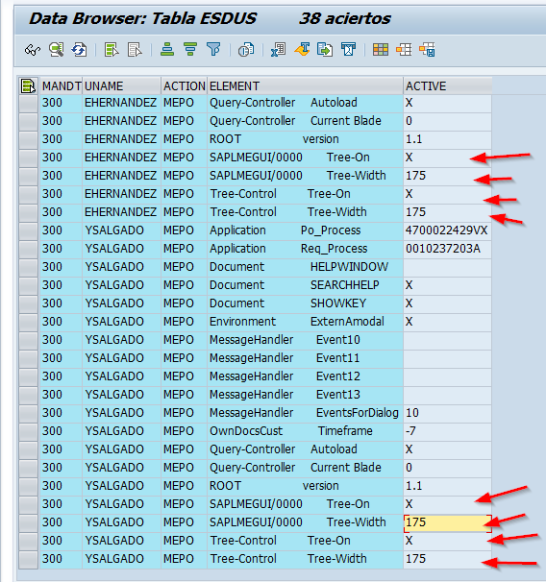Click the Document SHOWKEY element cell
The height and width of the screenshot is (582, 546).
305,303
